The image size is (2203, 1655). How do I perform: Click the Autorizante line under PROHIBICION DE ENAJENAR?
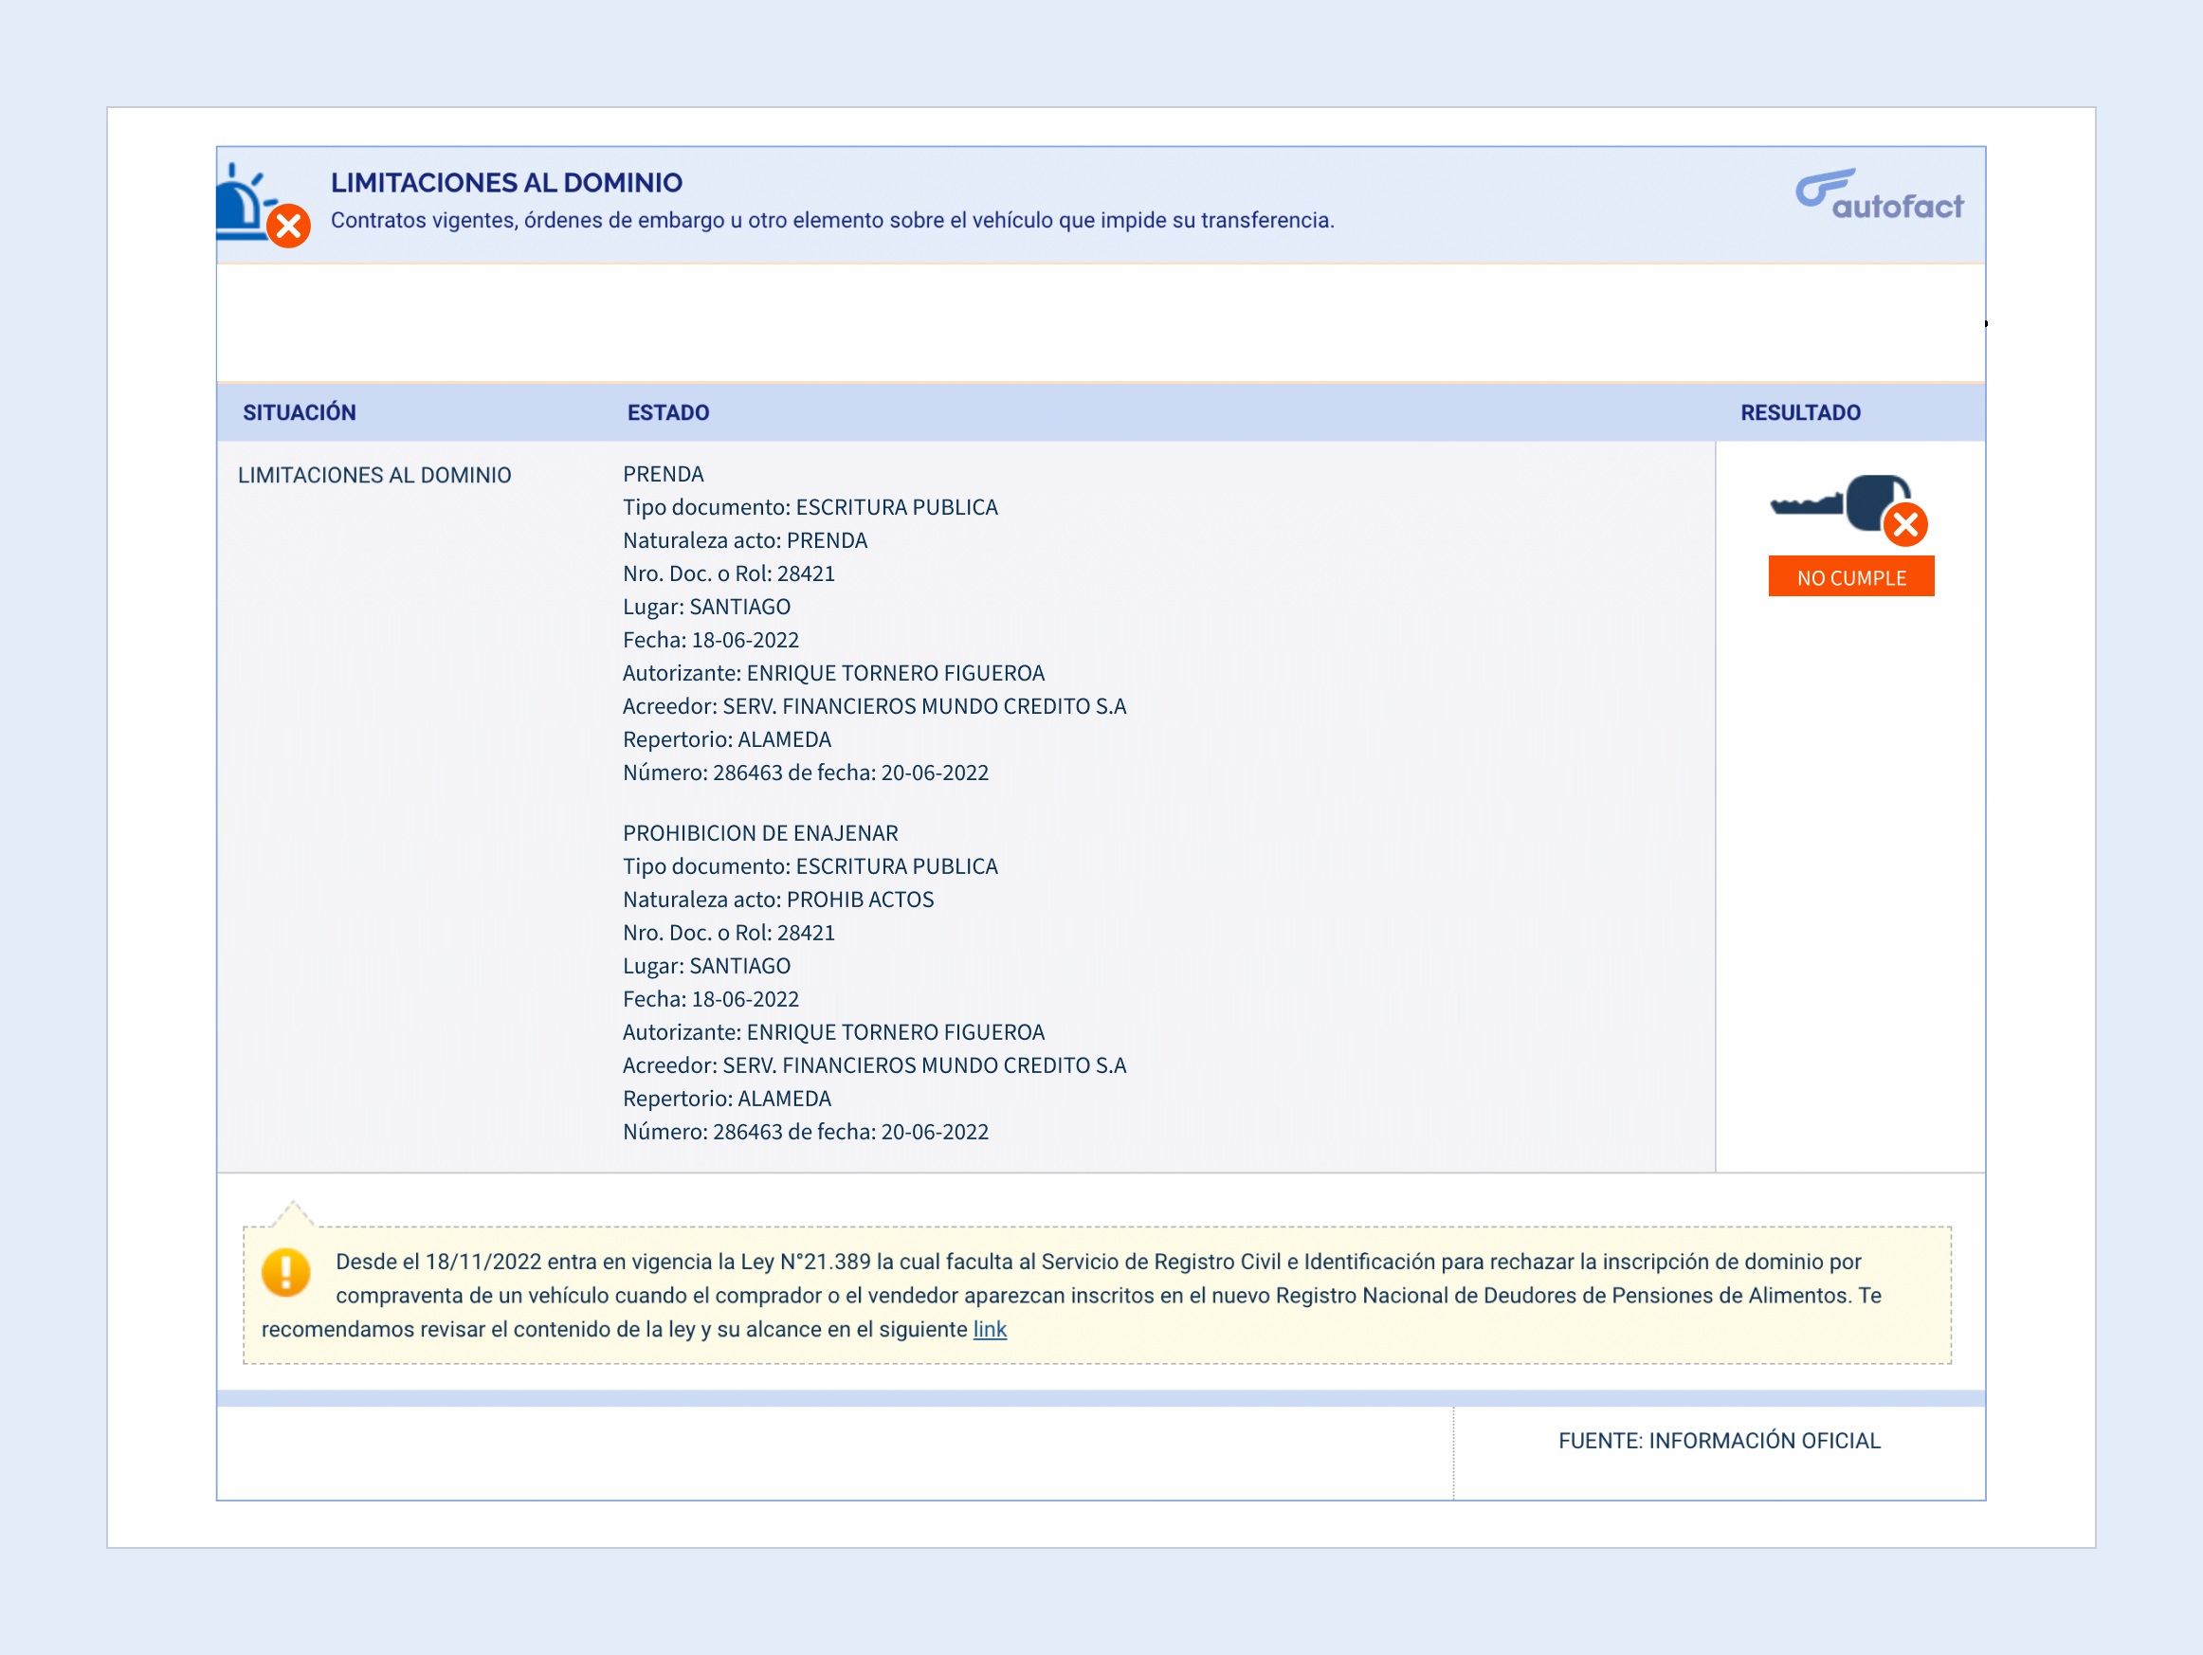[x=833, y=1031]
